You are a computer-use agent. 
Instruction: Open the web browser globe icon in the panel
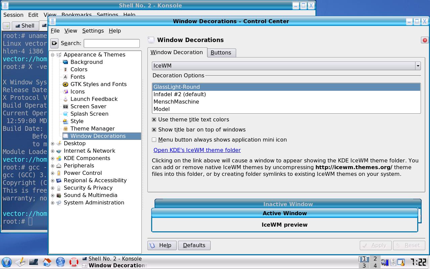pos(60,262)
